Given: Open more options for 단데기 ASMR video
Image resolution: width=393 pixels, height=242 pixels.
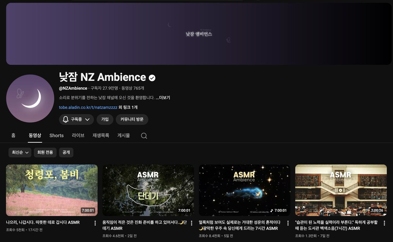Looking at the screenshot, I should [x=192, y=223].
